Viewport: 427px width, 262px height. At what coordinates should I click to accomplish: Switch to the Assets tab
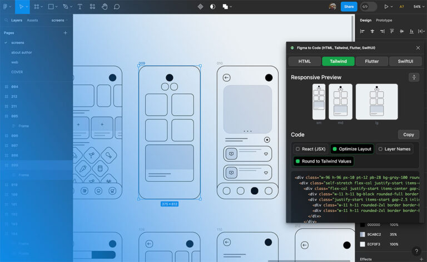point(32,20)
